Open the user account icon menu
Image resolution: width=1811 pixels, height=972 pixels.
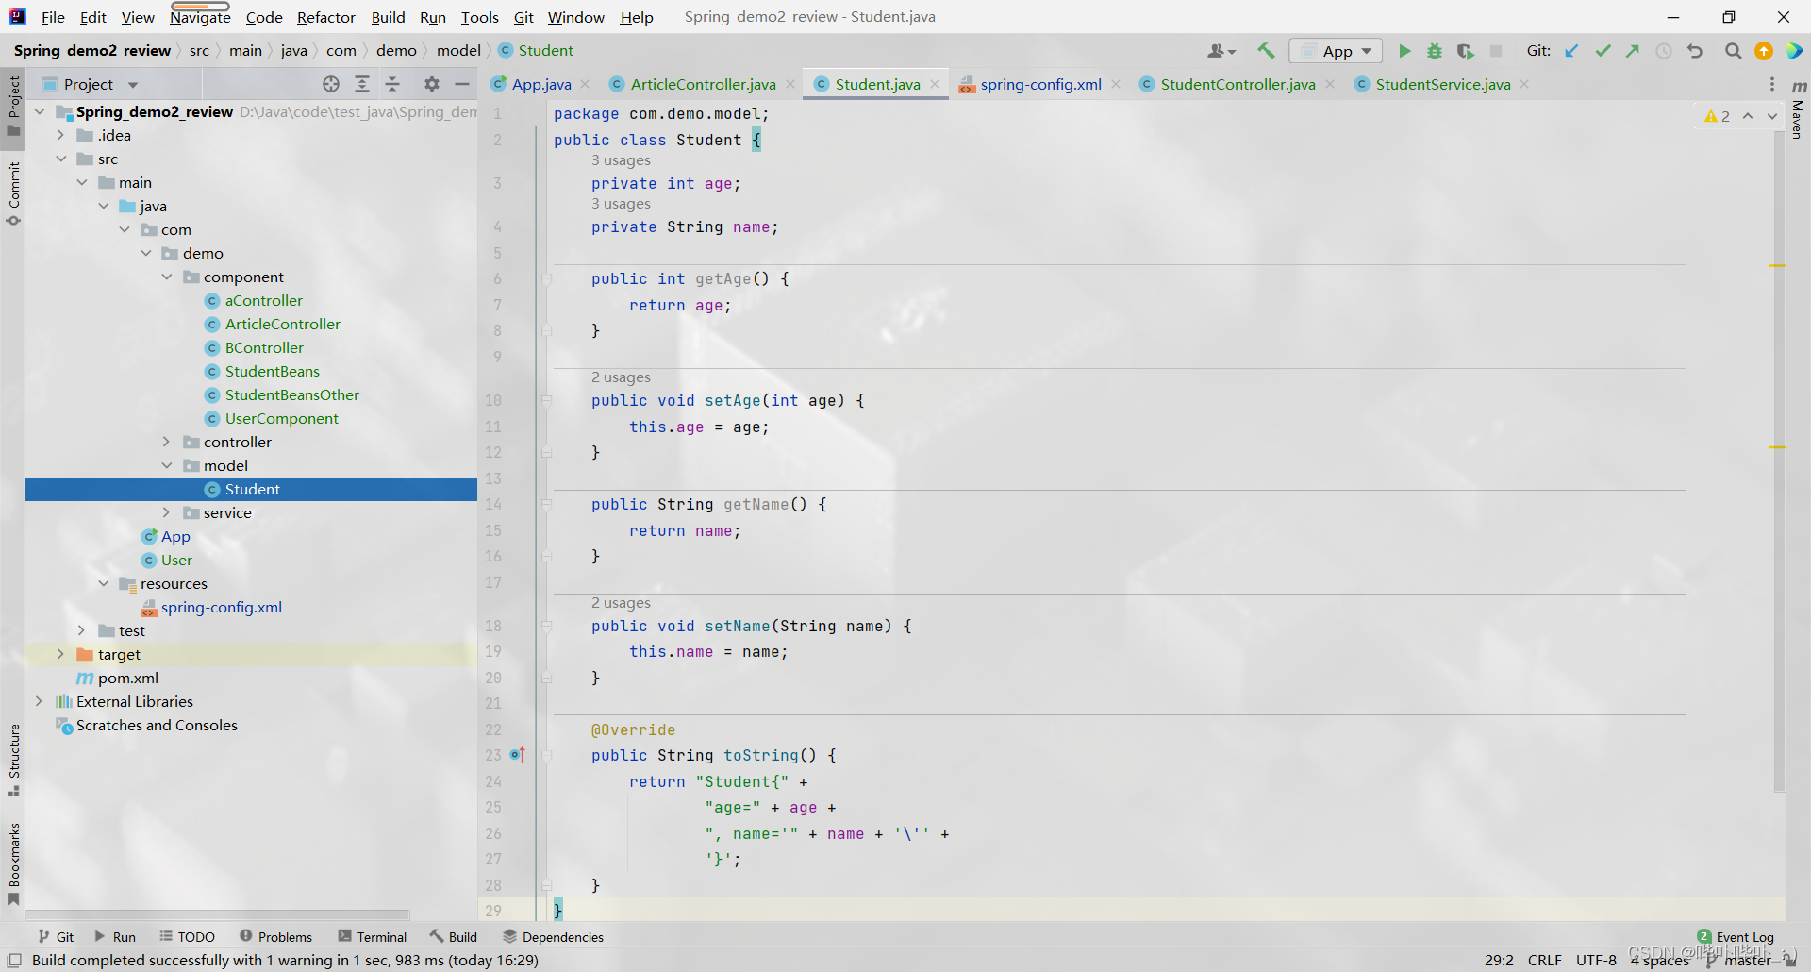click(1221, 51)
